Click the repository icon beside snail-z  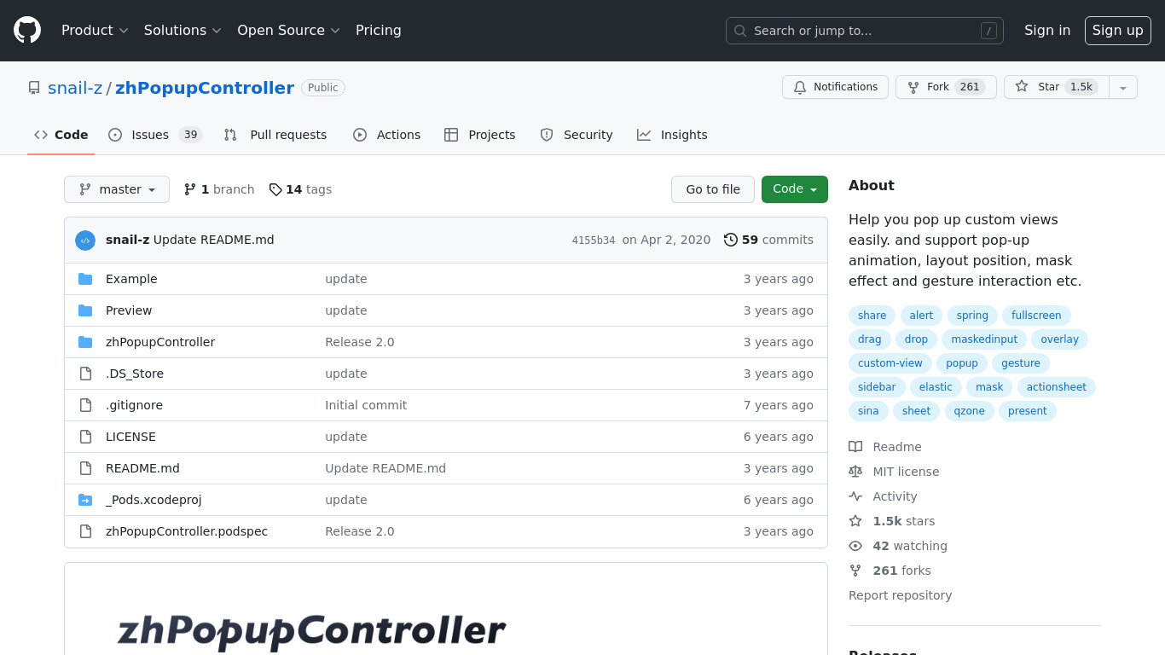click(x=34, y=88)
